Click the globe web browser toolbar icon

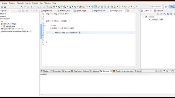108,7
